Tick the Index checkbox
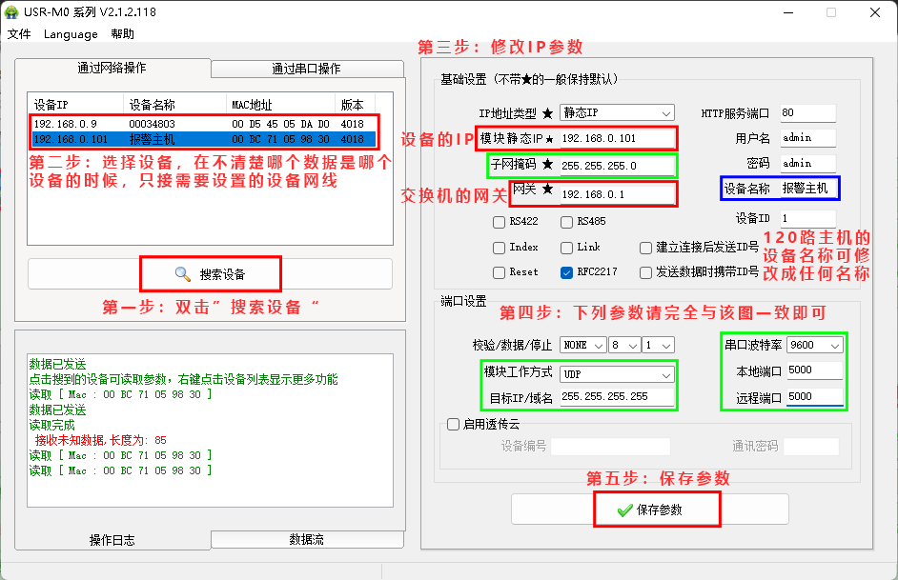 click(x=499, y=248)
